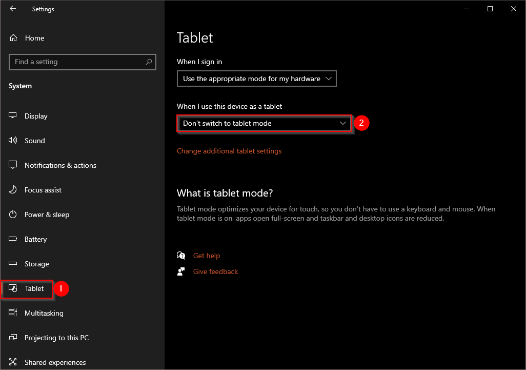
Task: Click the Shared experiences icon
Action: (13, 362)
